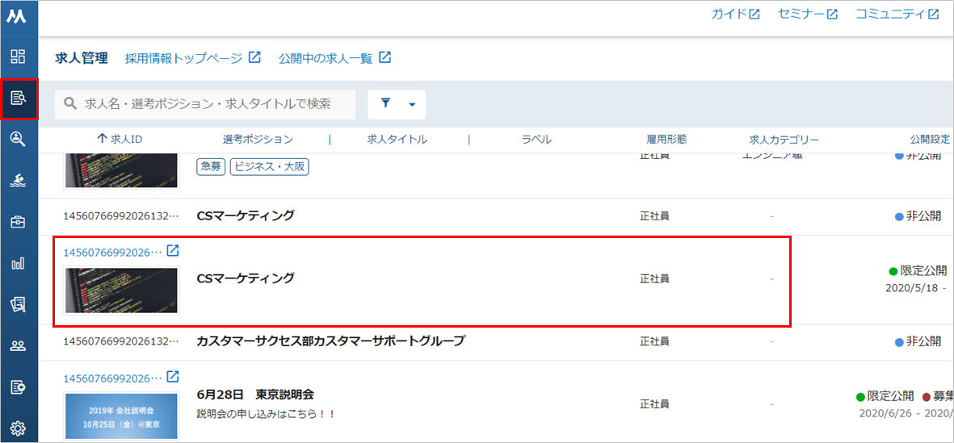Open the job management icon in sidebar

click(19, 98)
